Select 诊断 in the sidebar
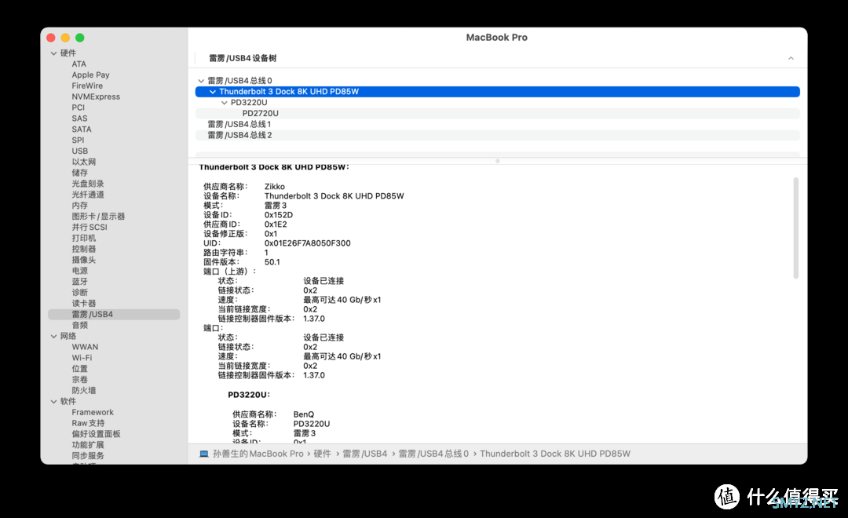 (79, 293)
